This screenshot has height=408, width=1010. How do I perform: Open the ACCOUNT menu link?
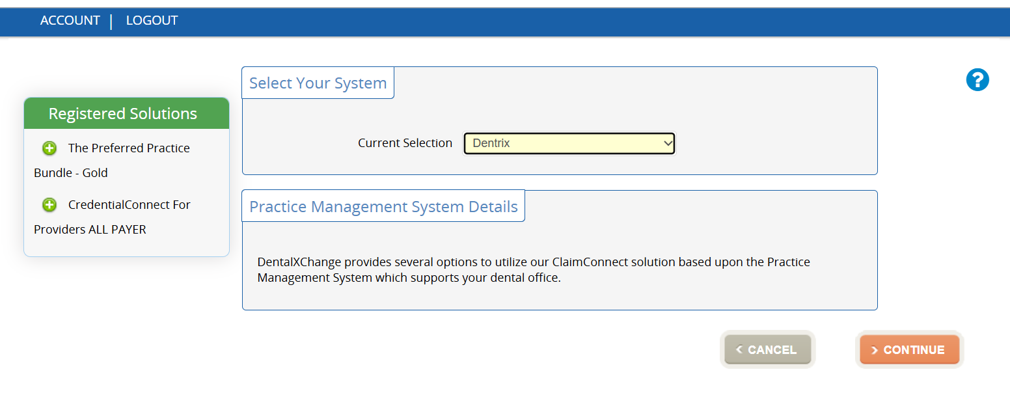click(70, 21)
